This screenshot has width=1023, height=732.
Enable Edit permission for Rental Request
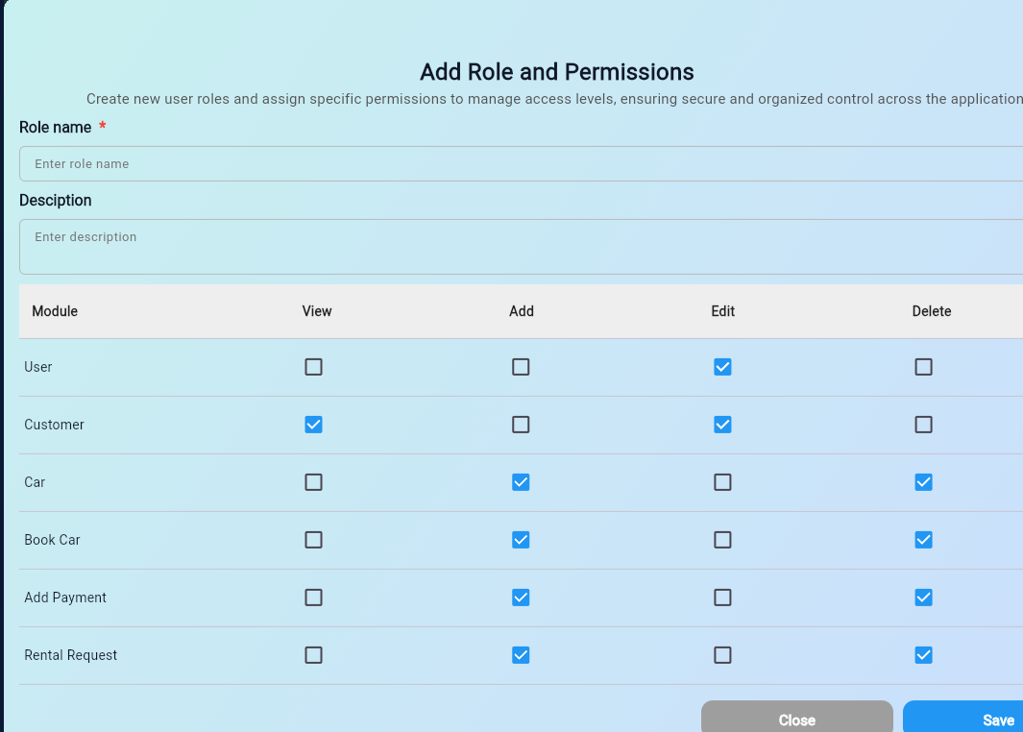(722, 655)
